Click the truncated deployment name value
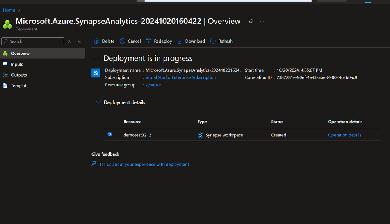The width and height of the screenshot is (390, 224). (x=194, y=70)
